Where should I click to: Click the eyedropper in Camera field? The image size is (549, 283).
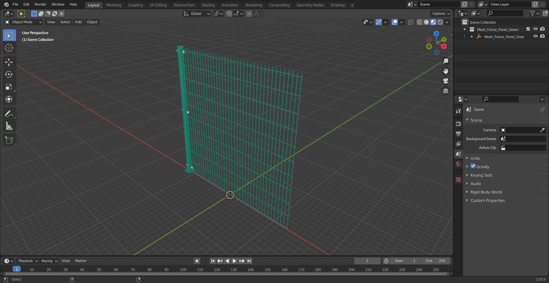click(x=542, y=130)
